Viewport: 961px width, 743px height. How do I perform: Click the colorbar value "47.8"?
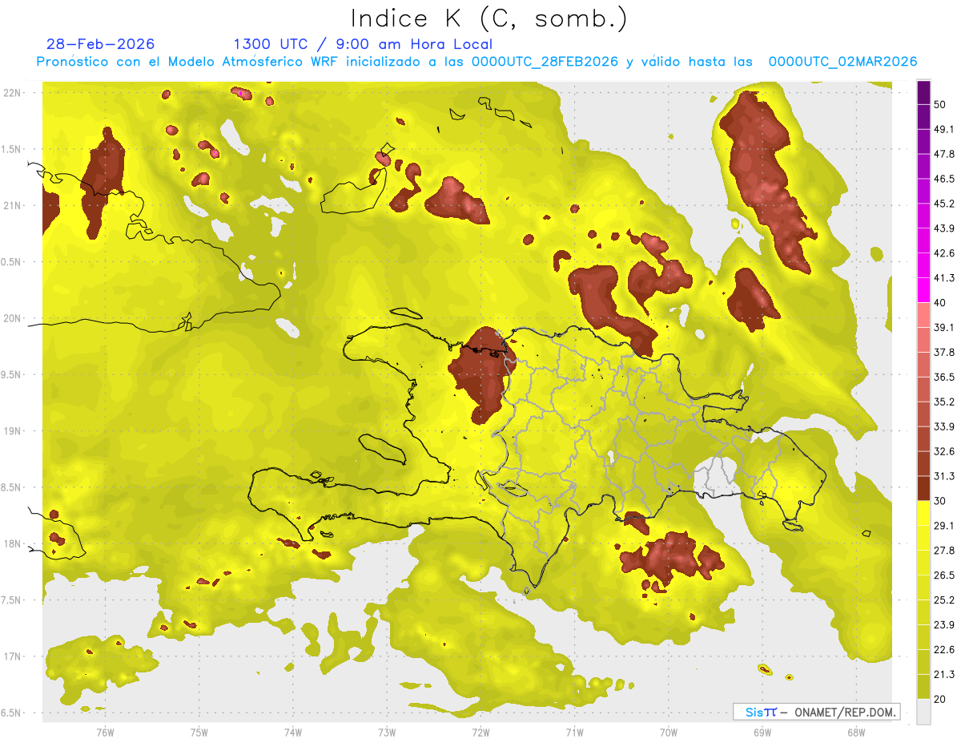[x=944, y=154]
